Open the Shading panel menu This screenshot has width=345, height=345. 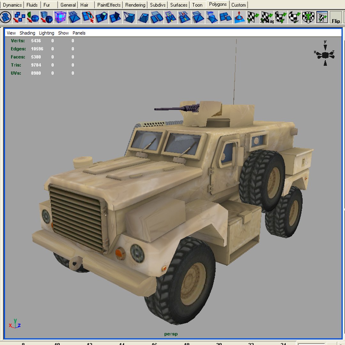27,33
